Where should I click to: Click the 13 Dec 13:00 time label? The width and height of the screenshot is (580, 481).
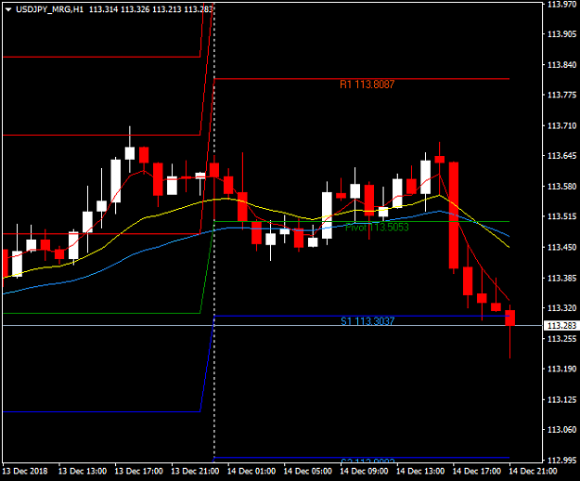pos(83,472)
